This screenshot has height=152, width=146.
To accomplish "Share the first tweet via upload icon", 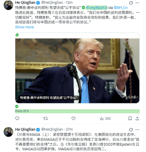I will pos(137,118).
